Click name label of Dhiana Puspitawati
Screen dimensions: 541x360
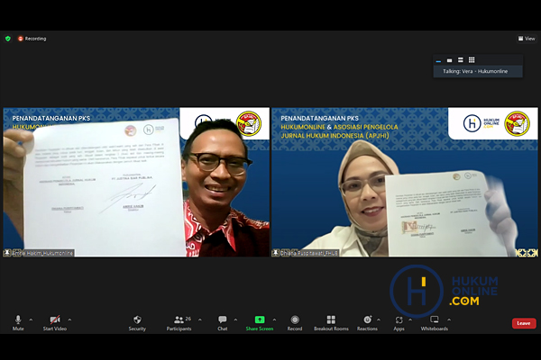point(308,253)
